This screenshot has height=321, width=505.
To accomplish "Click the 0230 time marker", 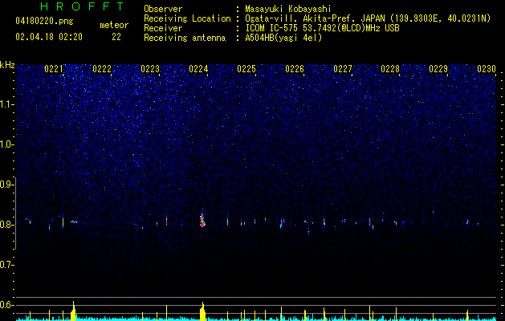I will click(x=487, y=69).
